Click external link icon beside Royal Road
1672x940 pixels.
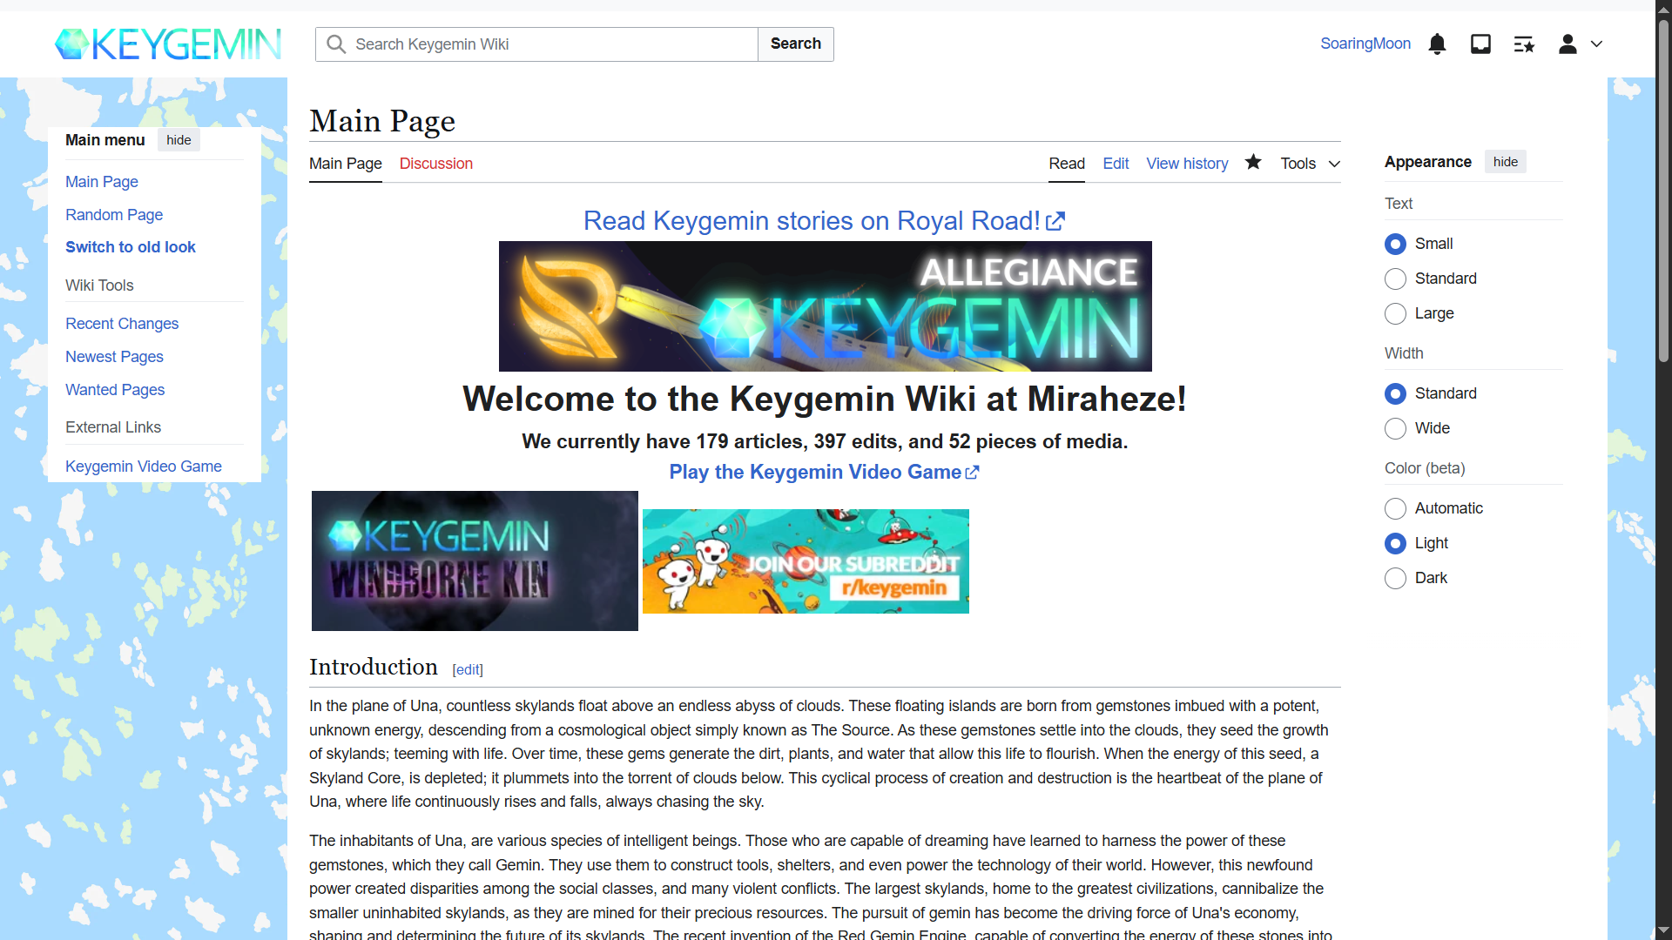(x=1055, y=222)
